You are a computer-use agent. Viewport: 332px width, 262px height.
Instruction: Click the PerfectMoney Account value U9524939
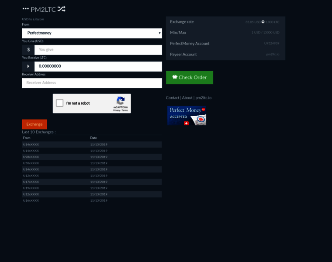272,43
